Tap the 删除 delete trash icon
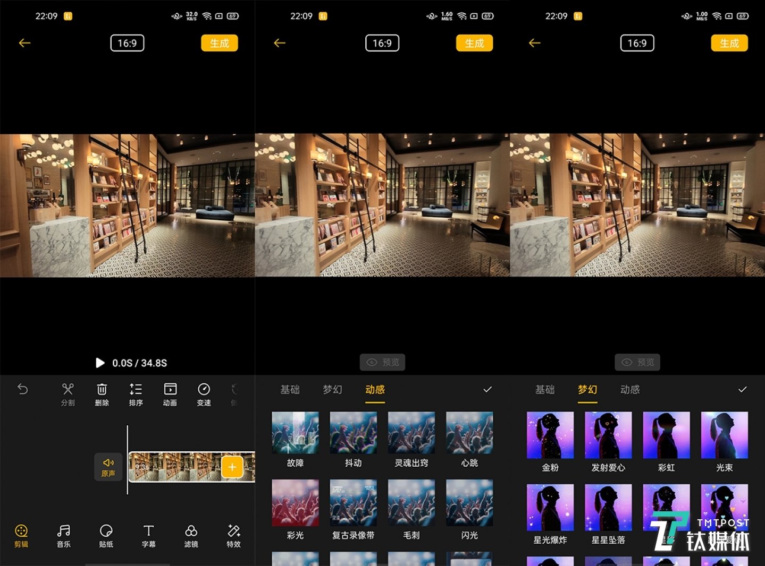The image size is (765, 566). [102, 394]
